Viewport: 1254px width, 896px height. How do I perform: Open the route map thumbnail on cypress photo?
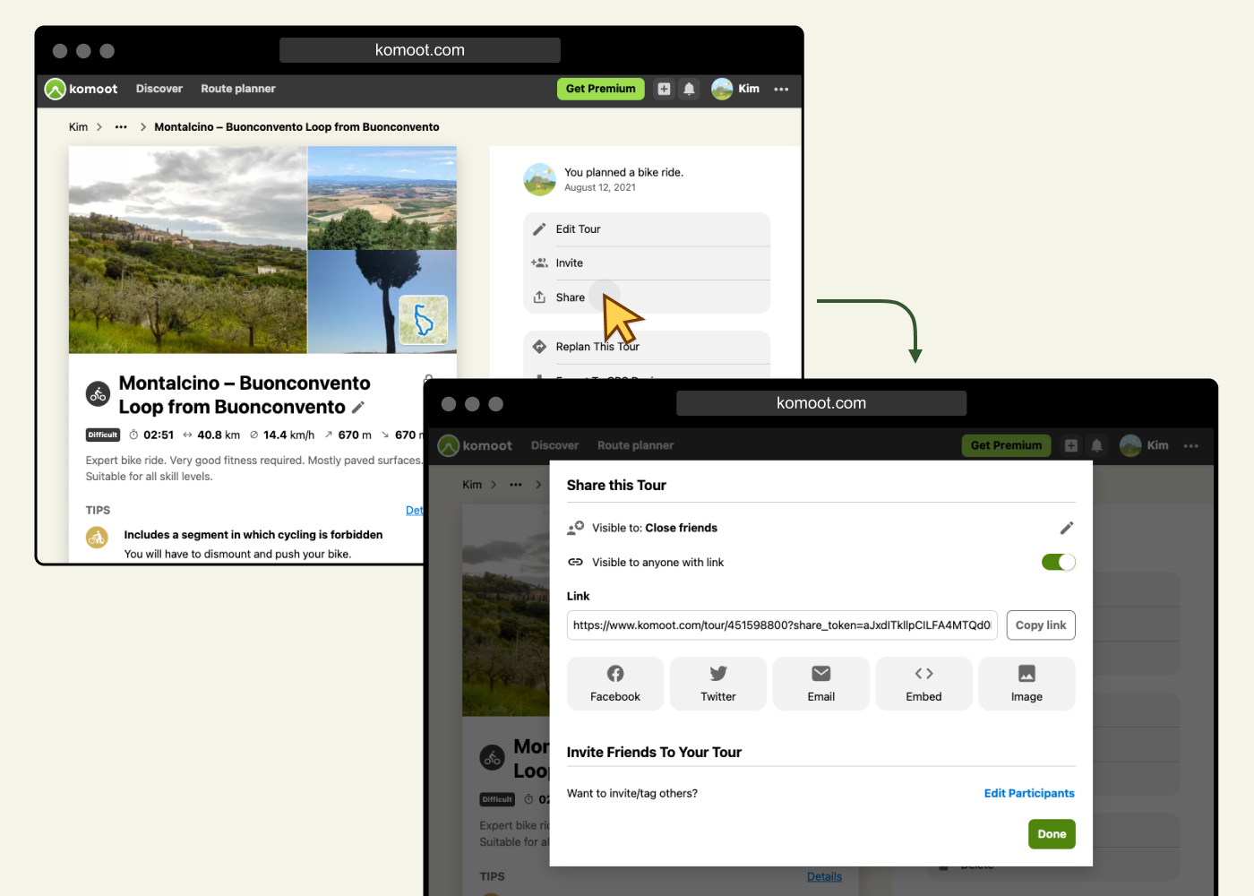tap(424, 320)
